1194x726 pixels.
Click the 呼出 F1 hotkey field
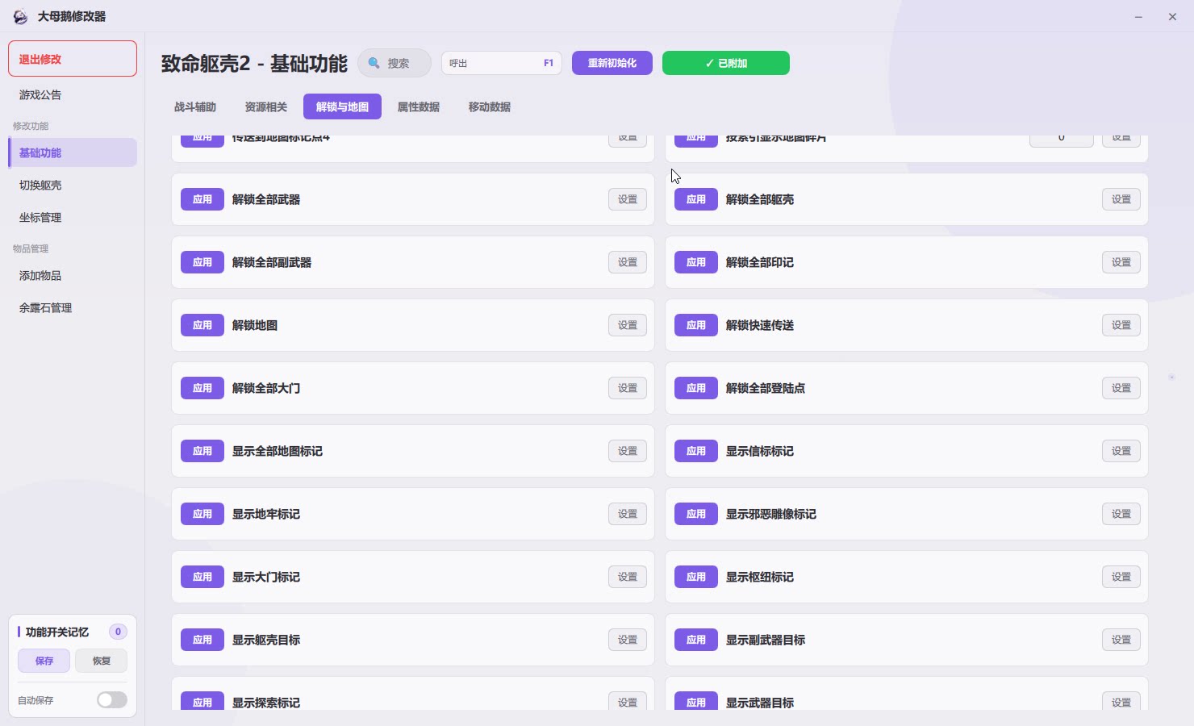click(502, 63)
